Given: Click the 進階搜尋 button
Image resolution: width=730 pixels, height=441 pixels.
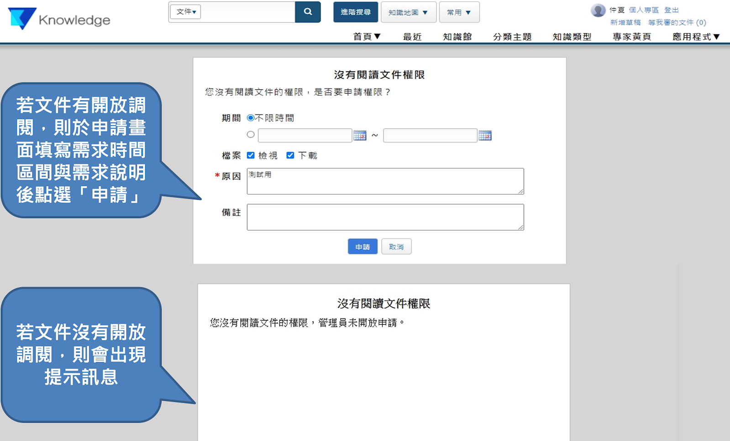Looking at the screenshot, I should click(x=355, y=12).
